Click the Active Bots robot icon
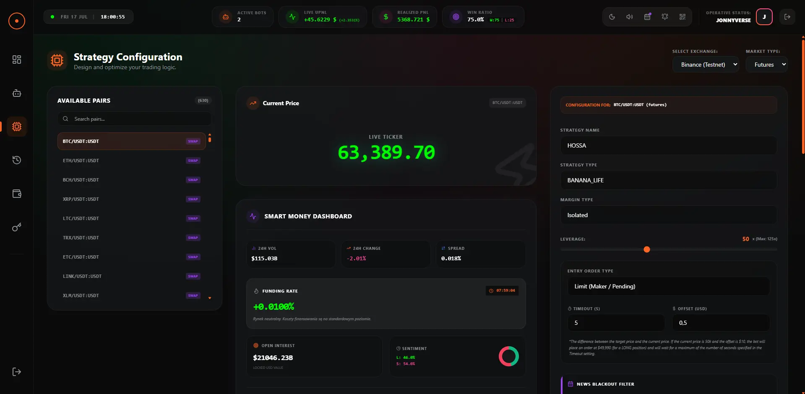This screenshot has height=394, width=805. point(226,17)
